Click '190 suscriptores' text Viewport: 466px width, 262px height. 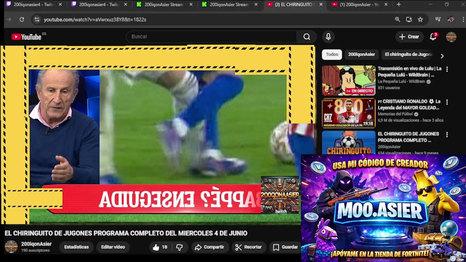(x=35, y=251)
